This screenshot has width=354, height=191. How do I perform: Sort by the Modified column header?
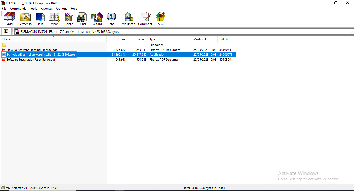pyautogui.click(x=205, y=39)
